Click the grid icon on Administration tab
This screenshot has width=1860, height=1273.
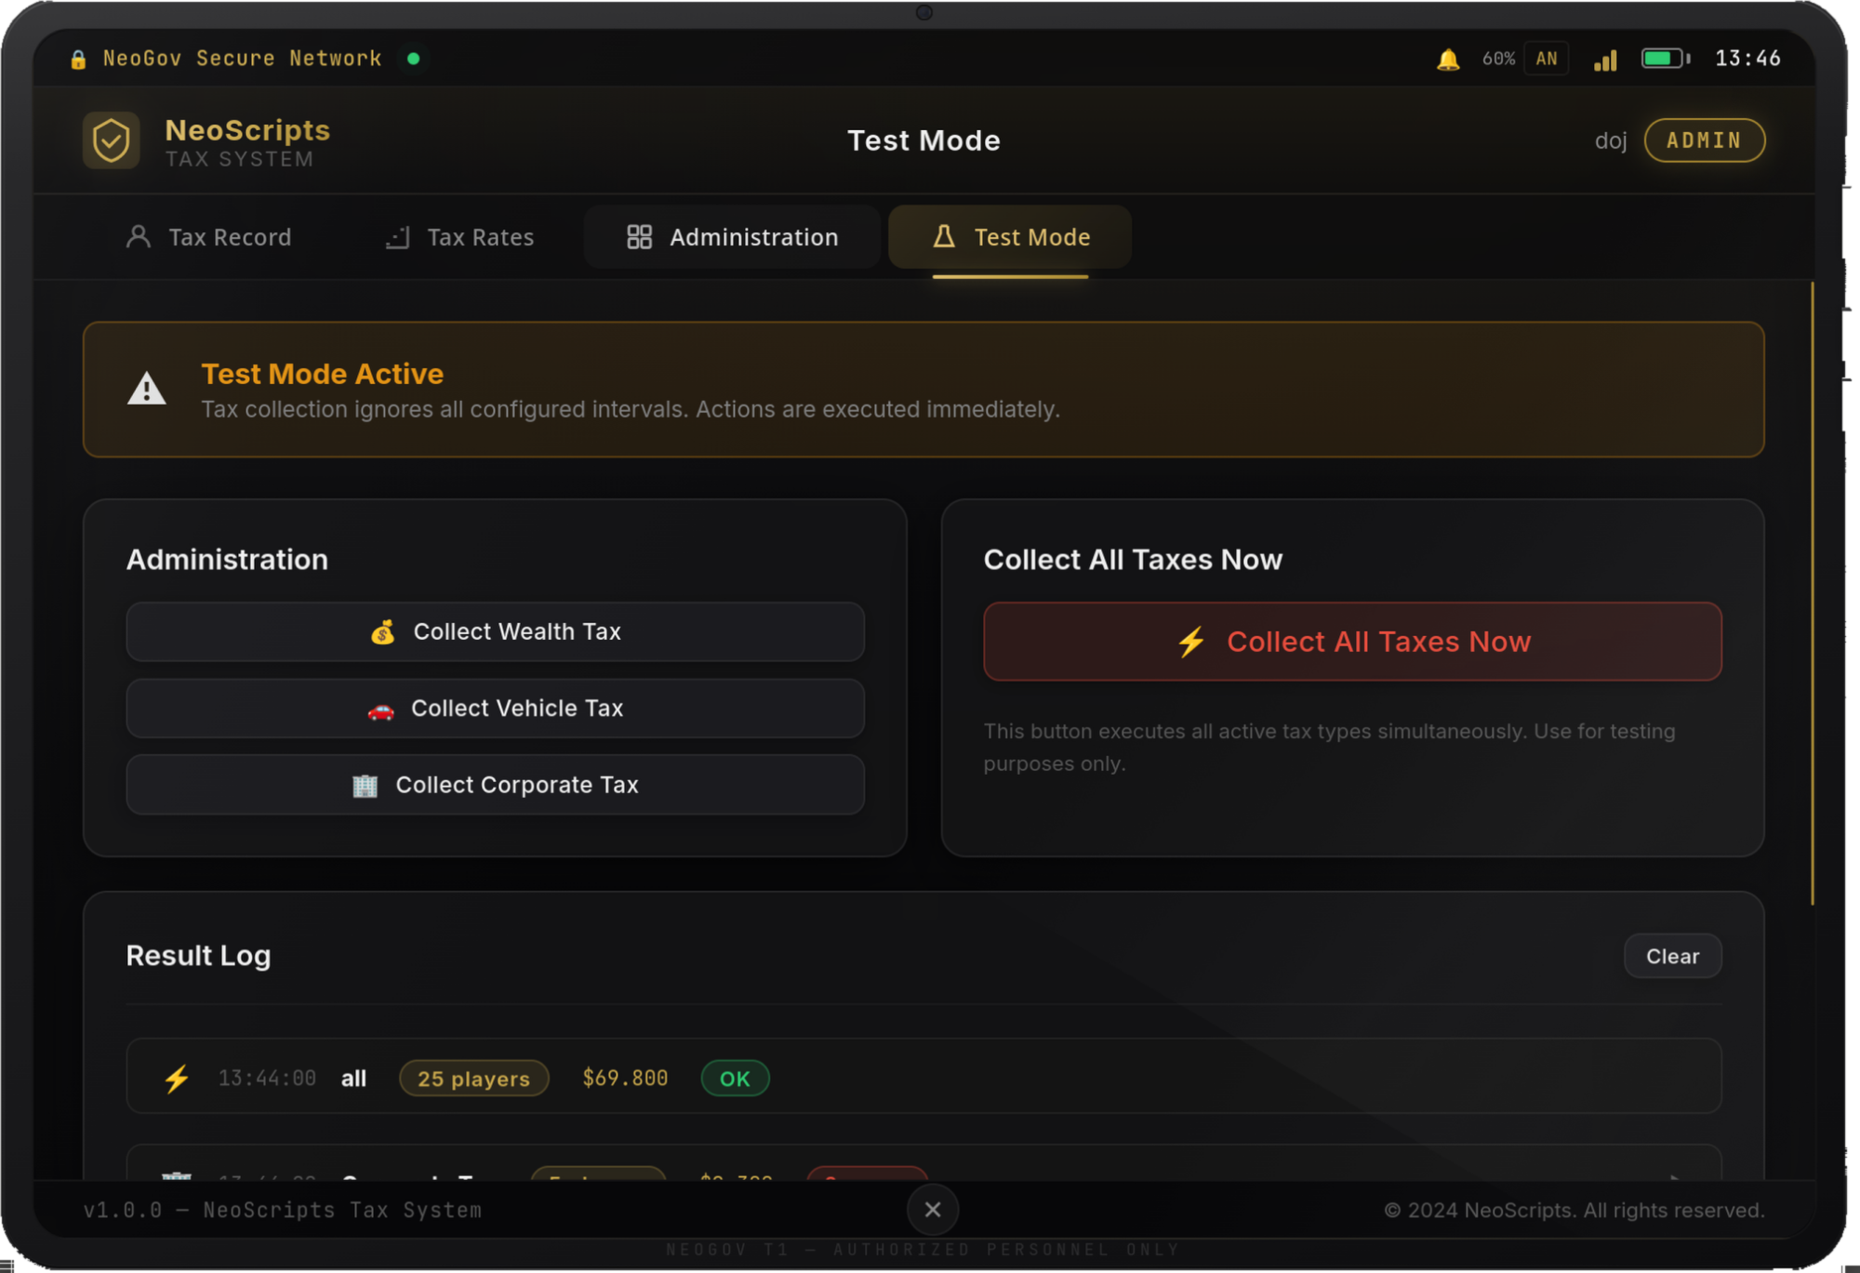click(640, 237)
